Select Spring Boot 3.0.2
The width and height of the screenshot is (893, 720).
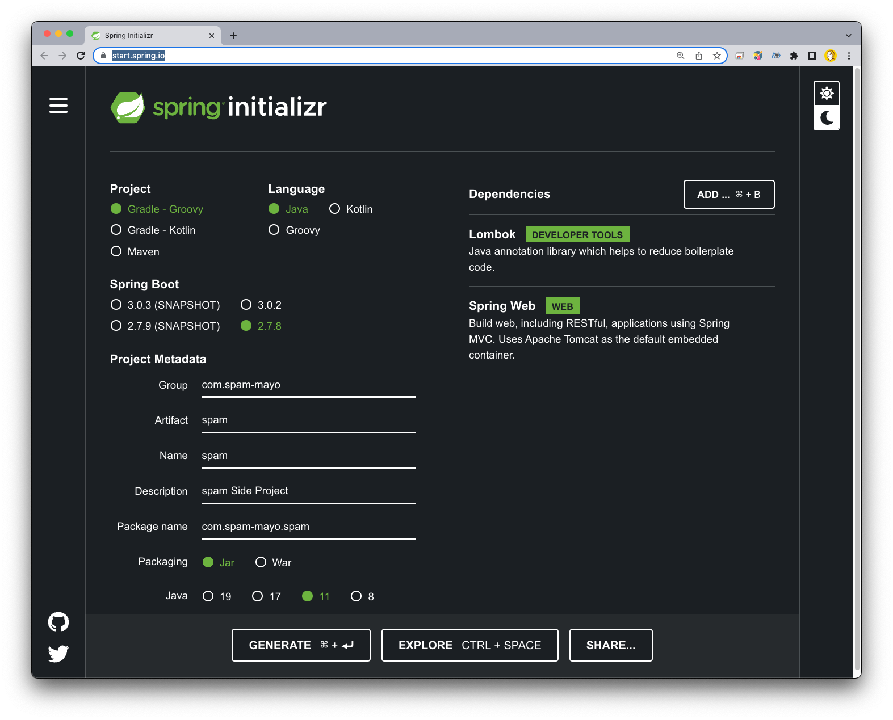tap(261, 305)
